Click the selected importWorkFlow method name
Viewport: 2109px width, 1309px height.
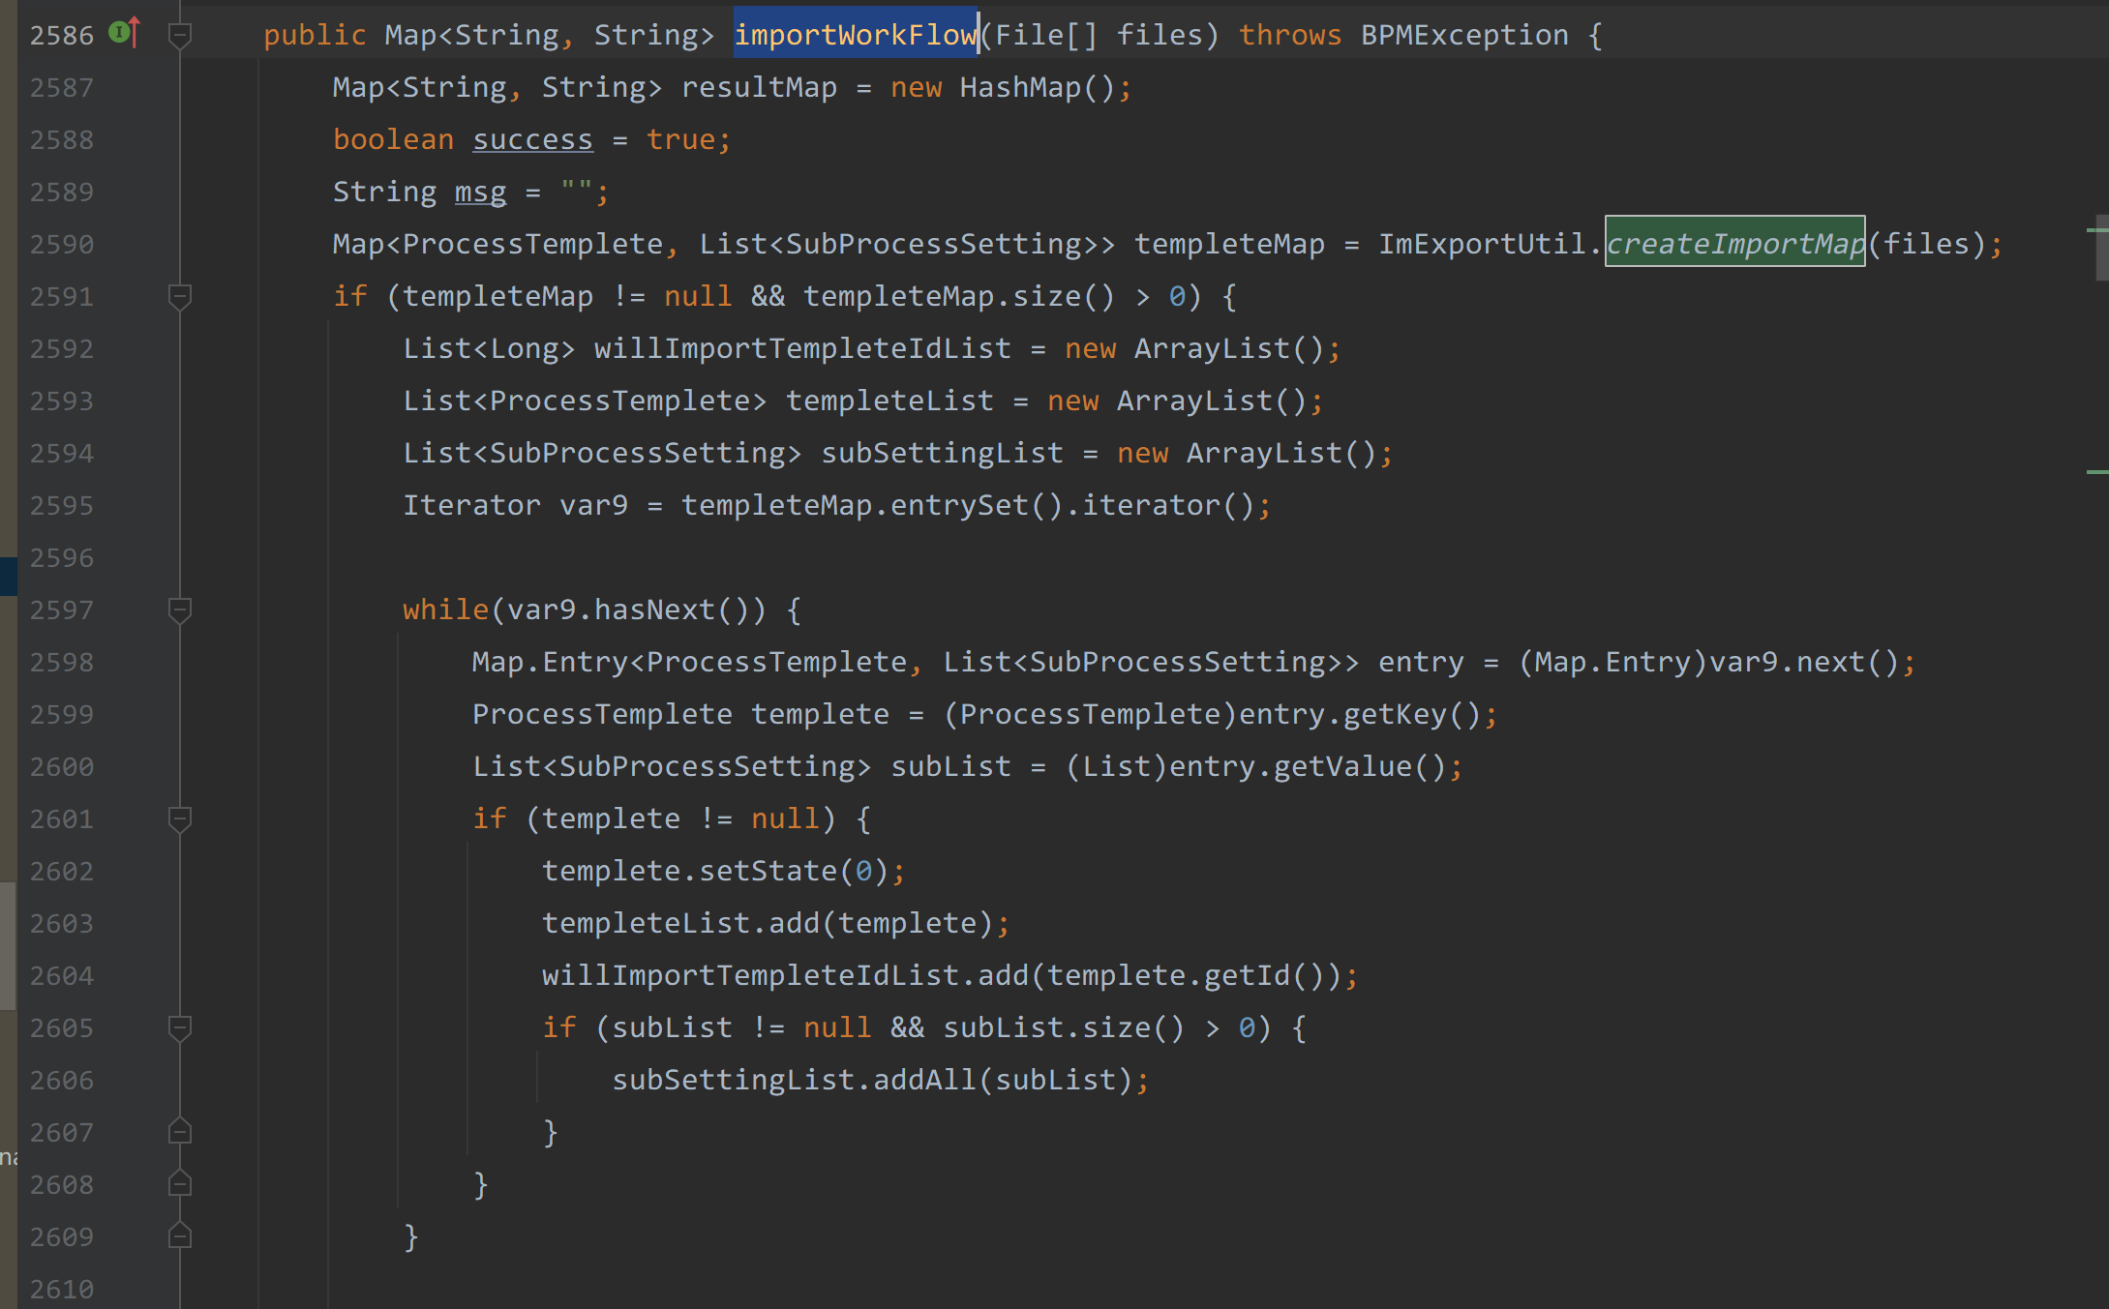click(856, 35)
